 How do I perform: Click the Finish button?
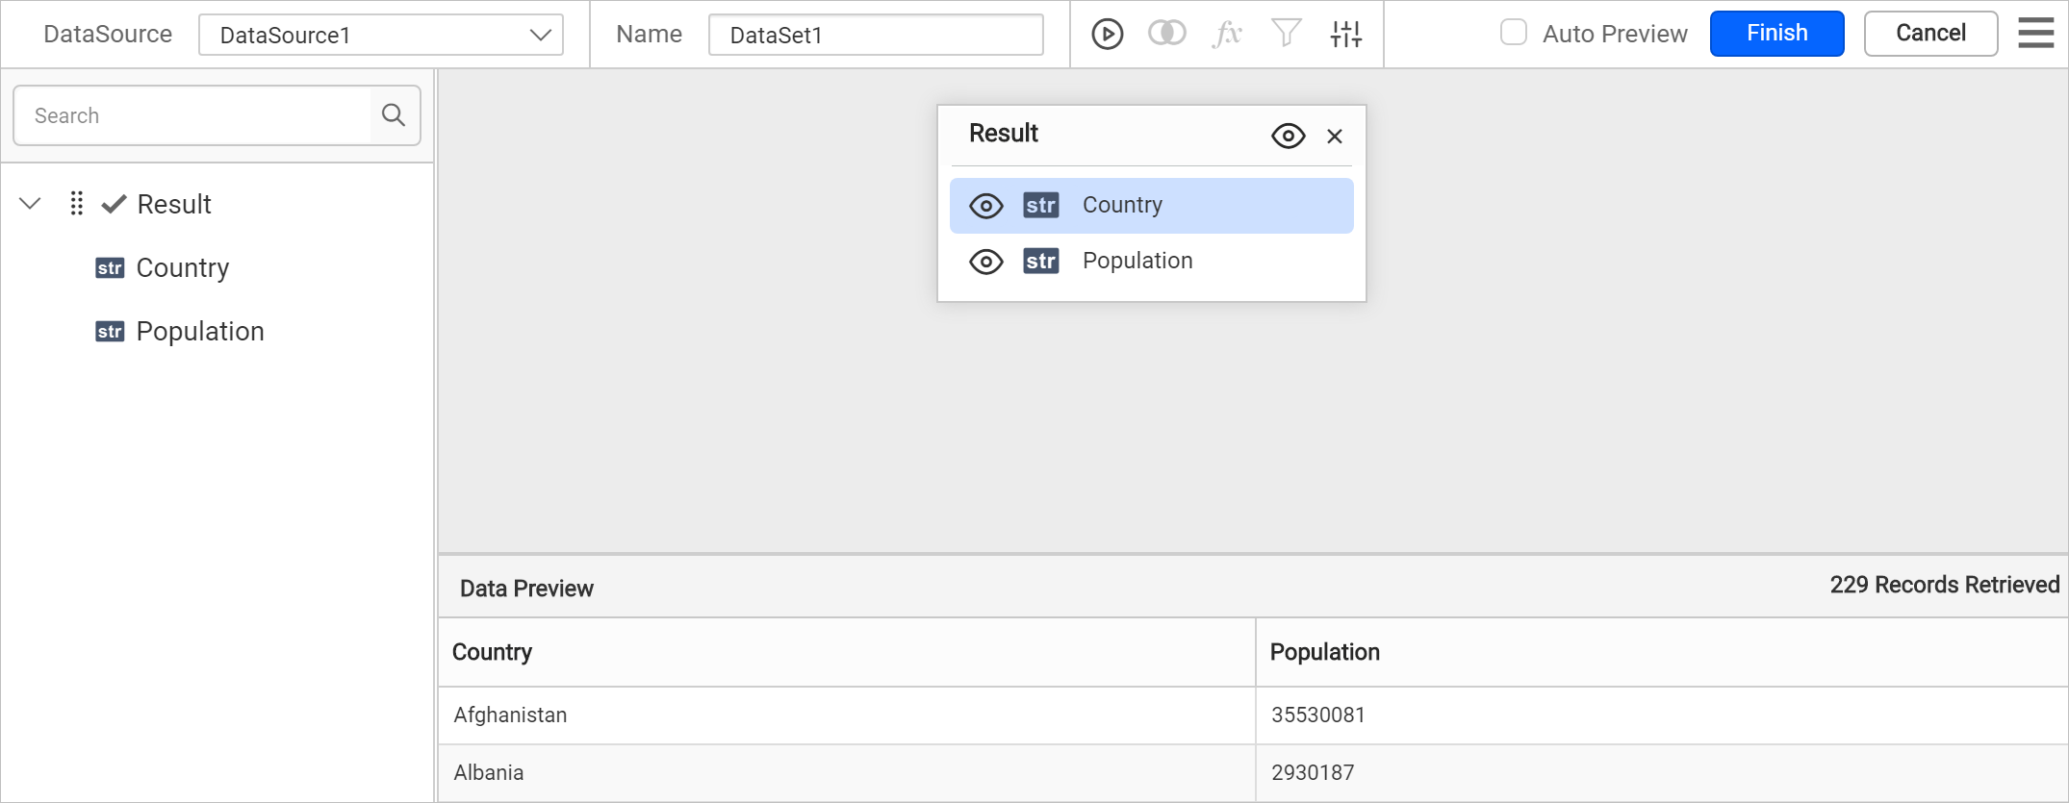(1776, 34)
